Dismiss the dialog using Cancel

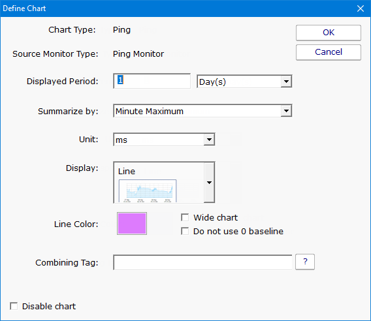tap(329, 52)
